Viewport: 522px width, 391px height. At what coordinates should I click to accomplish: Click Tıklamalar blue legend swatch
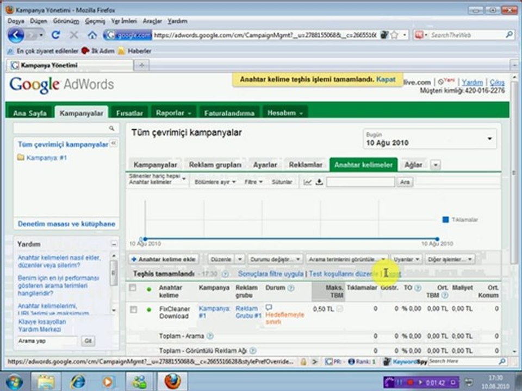445,219
